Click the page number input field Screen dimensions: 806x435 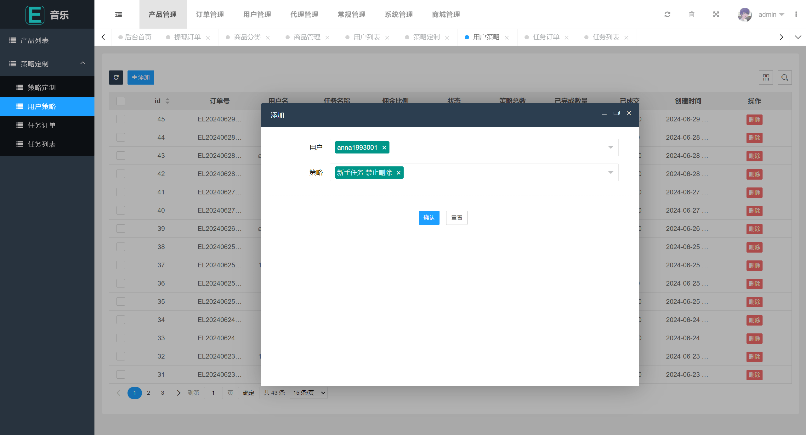coord(213,393)
